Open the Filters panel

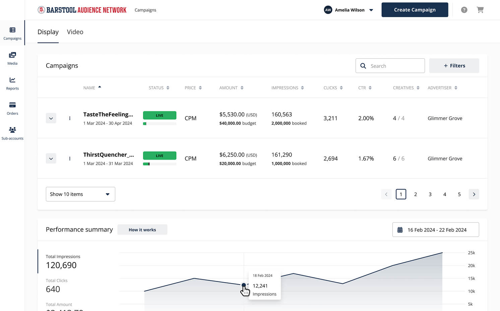(x=454, y=65)
